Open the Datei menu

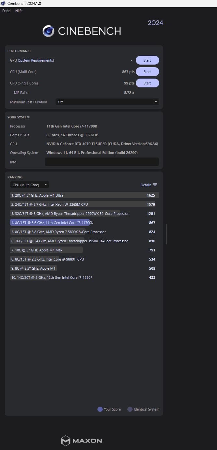point(6,11)
